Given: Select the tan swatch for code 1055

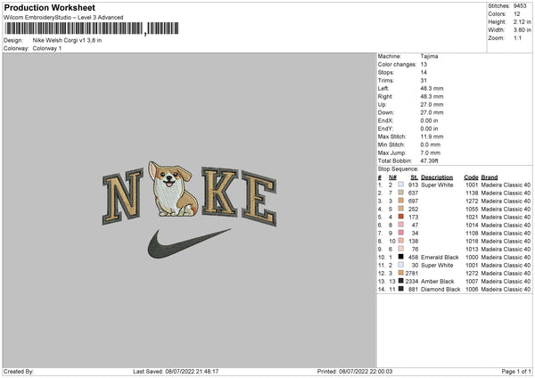Looking at the screenshot, I should tap(401, 209).
